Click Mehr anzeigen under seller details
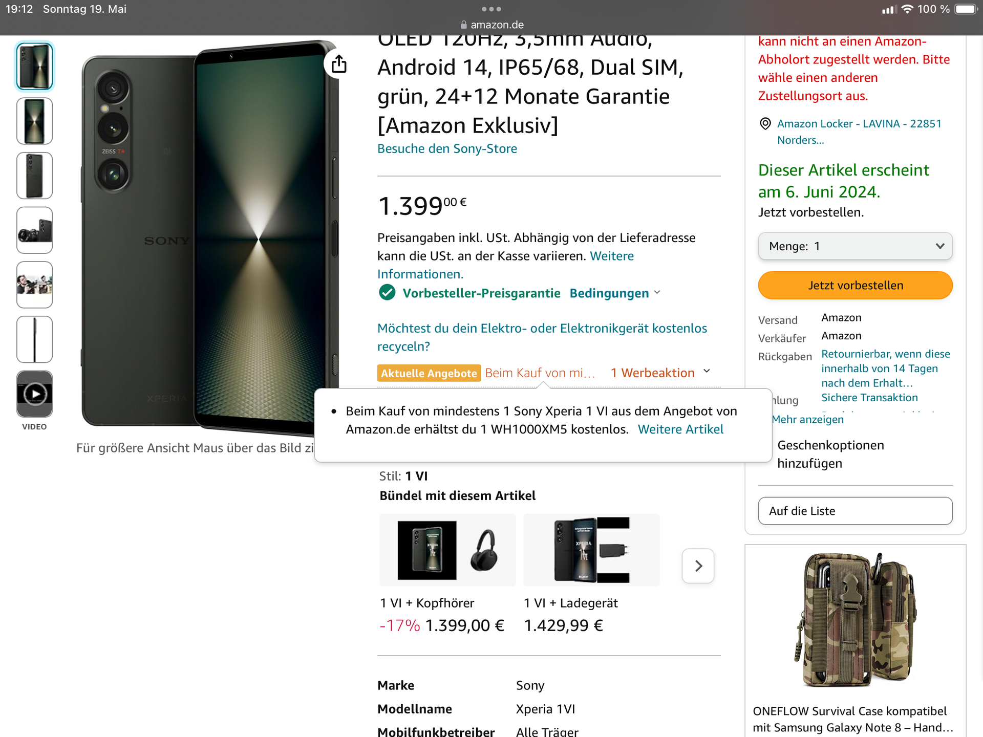This screenshot has width=983, height=737. click(808, 419)
